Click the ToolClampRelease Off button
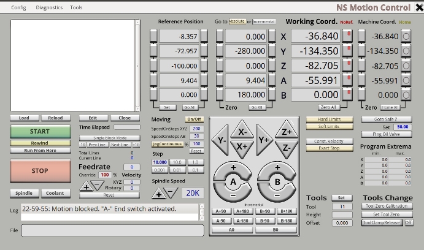The width and height of the screenshot is (424, 250). (x=409, y=222)
